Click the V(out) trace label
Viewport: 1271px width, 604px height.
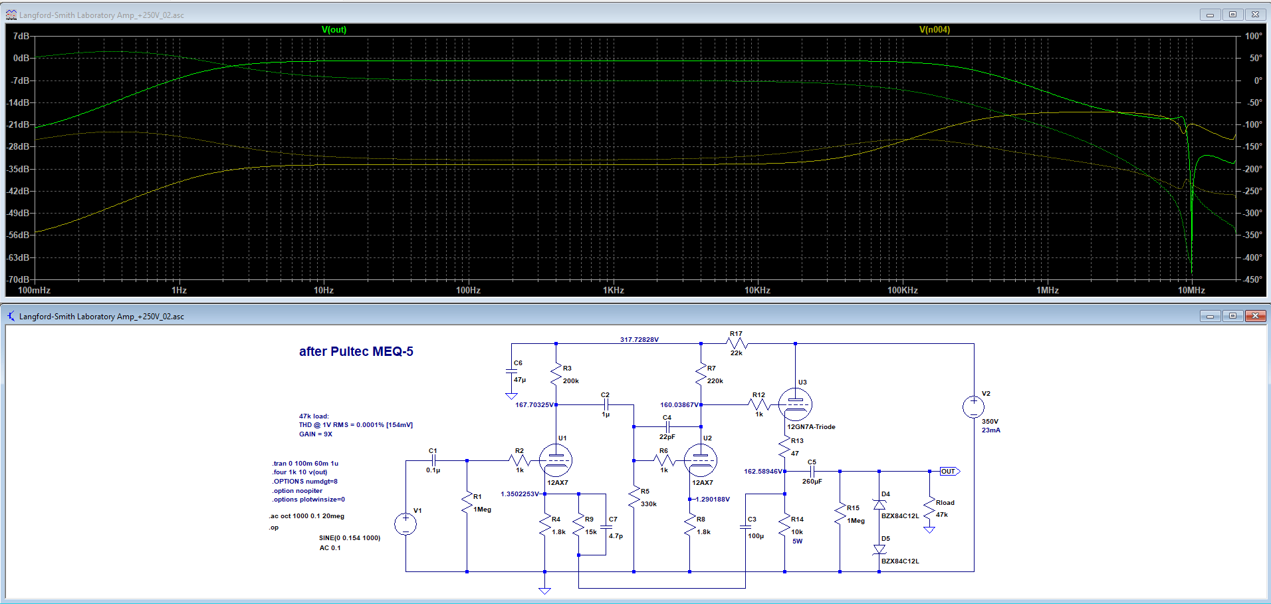click(334, 30)
